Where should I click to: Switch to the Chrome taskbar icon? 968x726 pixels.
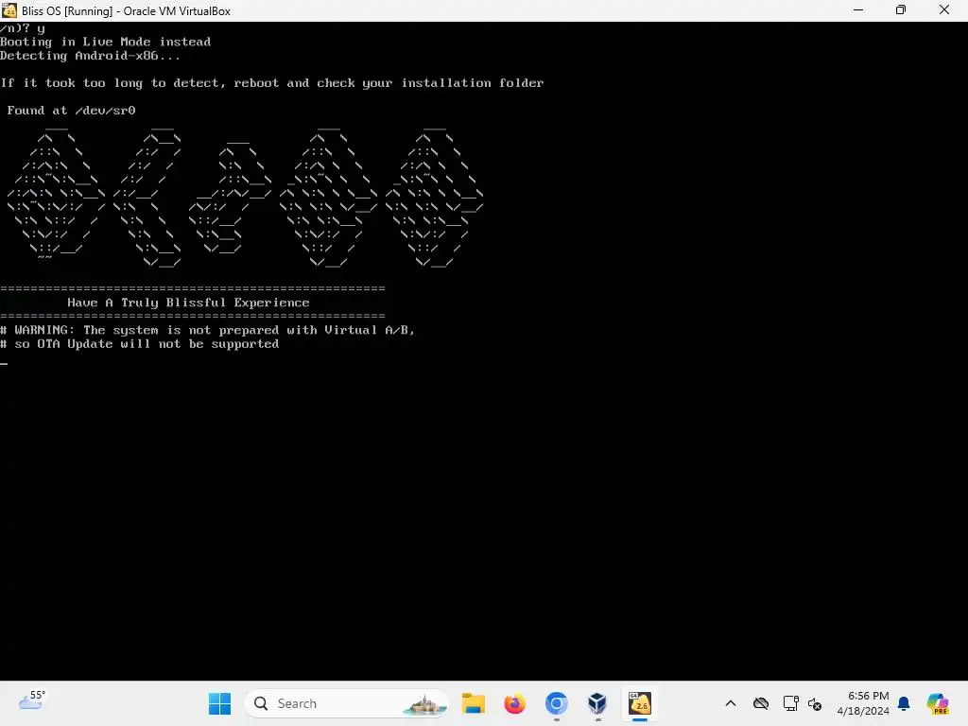coord(556,703)
